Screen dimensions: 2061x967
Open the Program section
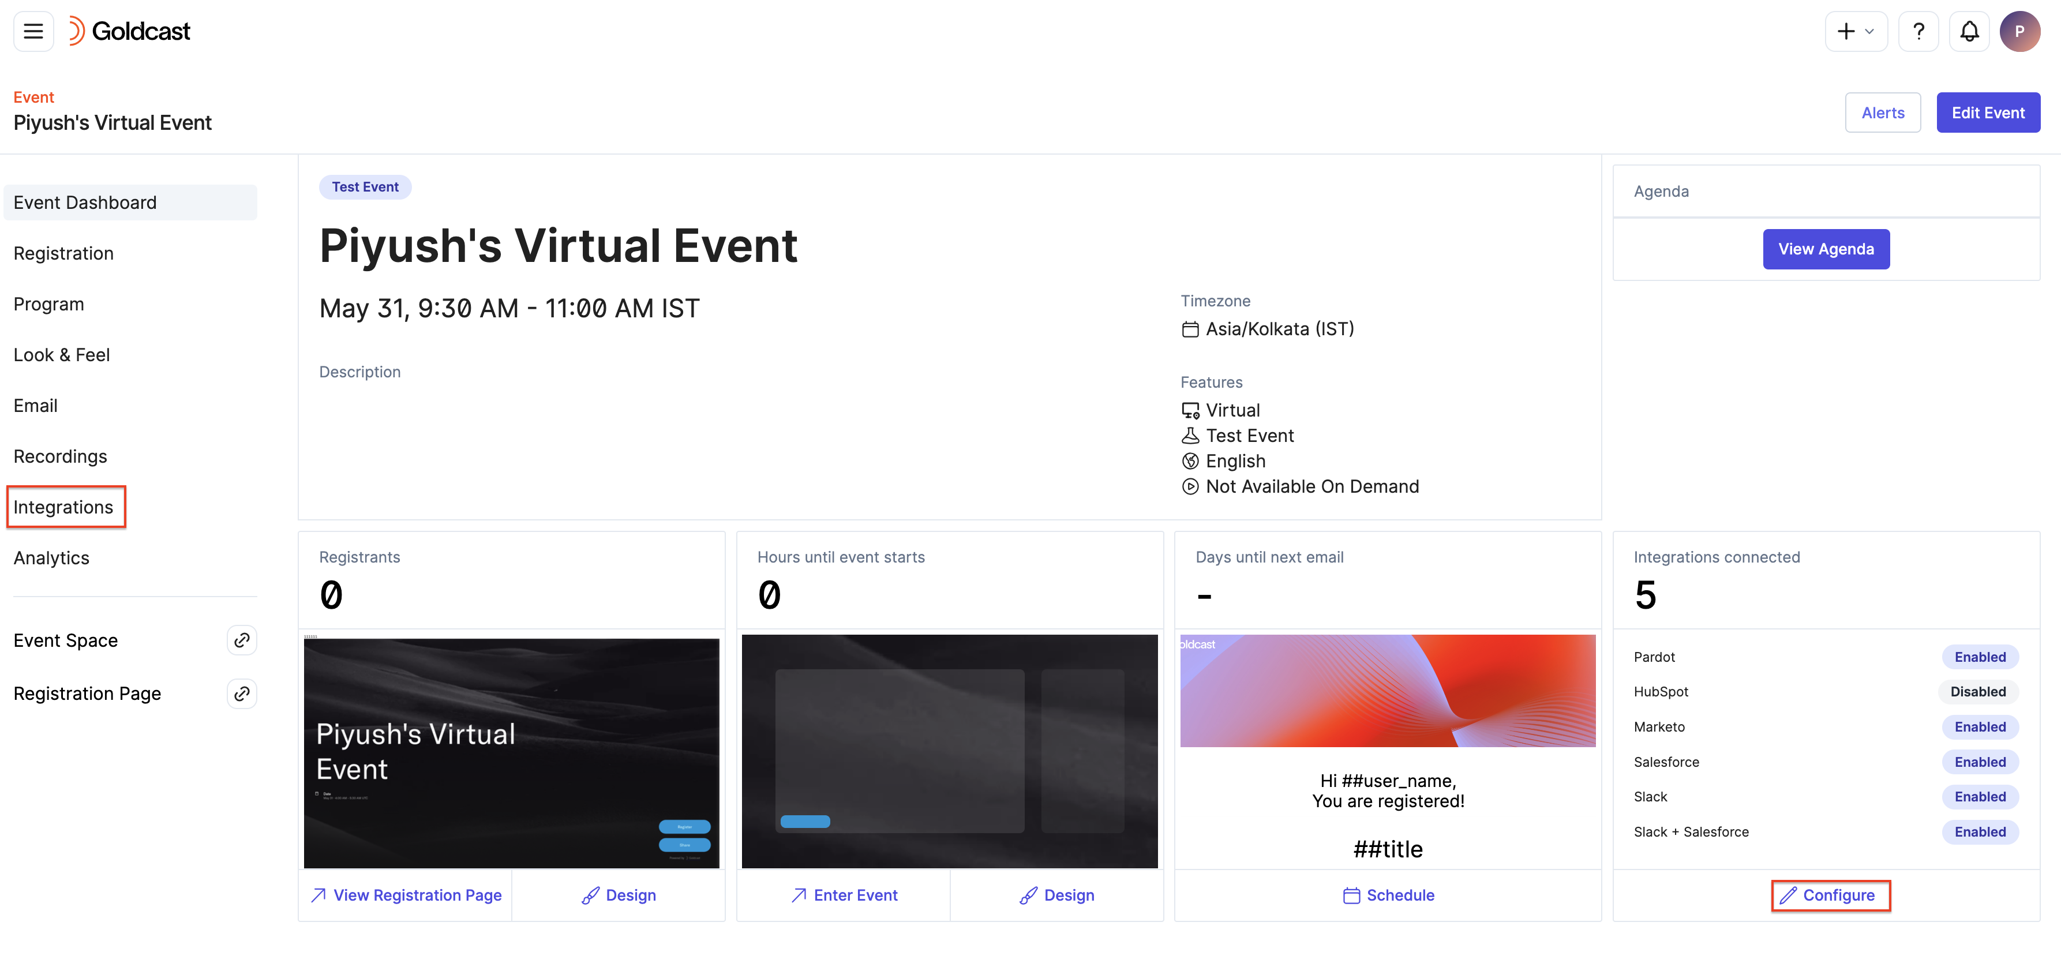click(x=49, y=304)
